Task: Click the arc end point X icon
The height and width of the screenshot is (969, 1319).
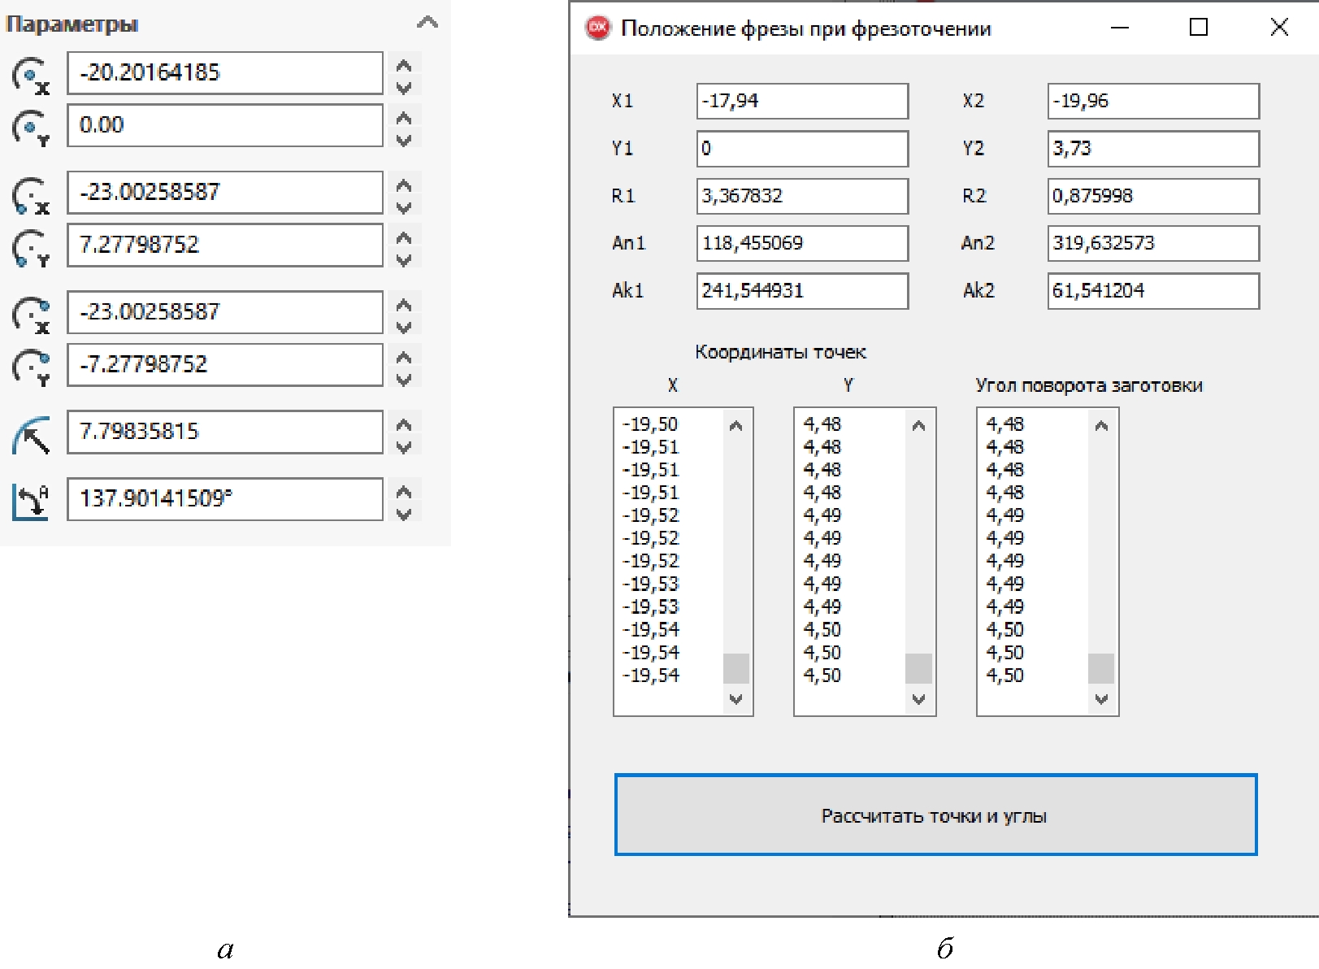Action: [31, 315]
